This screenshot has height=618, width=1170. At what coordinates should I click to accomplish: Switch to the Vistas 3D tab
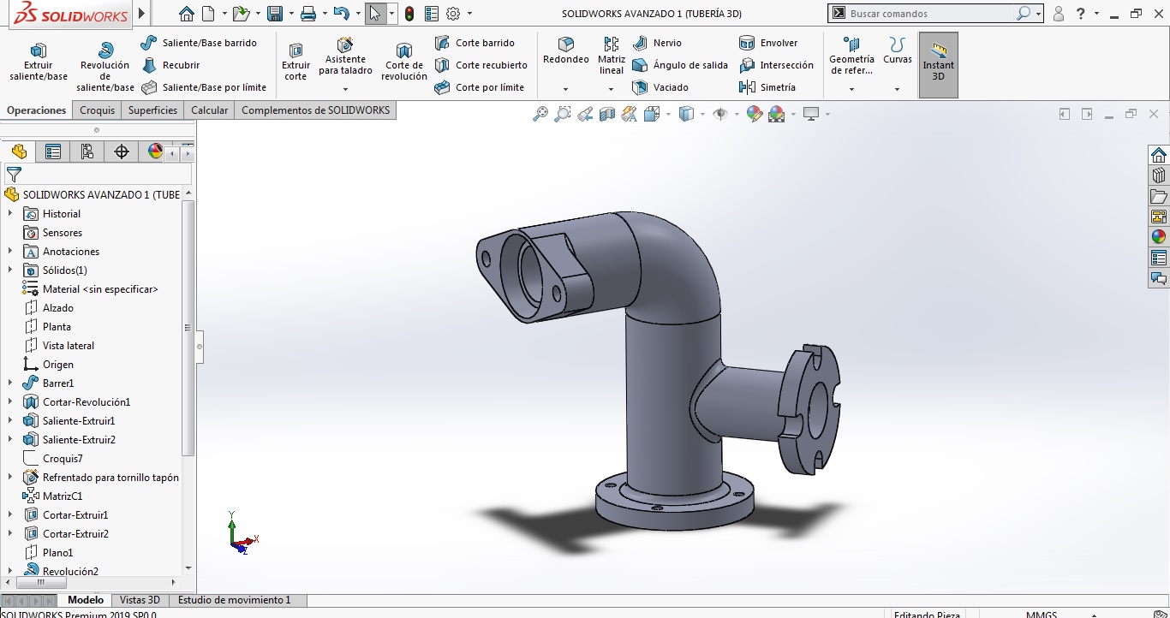[140, 600]
